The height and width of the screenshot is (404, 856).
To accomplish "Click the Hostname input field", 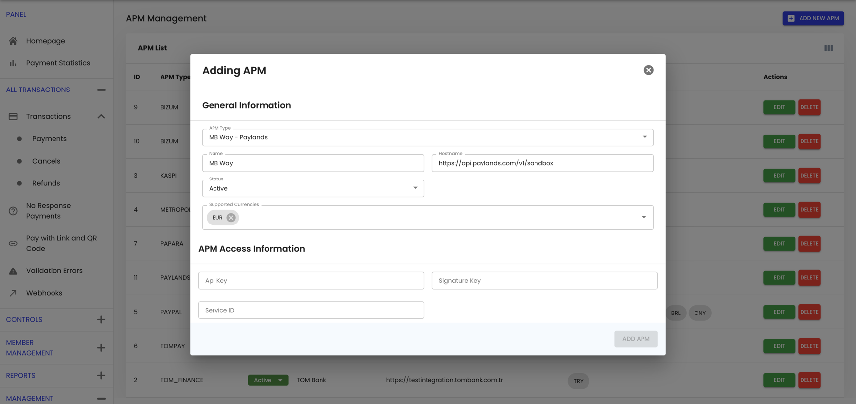I will coord(542,163).
